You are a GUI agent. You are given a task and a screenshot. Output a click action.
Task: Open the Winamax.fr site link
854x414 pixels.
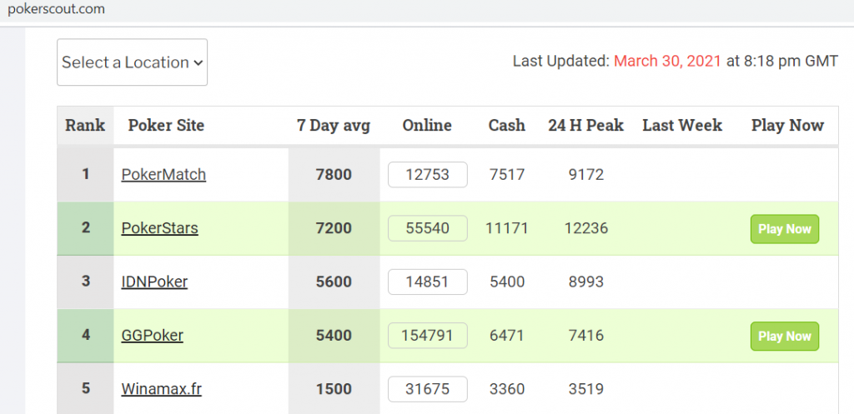(161, 389)
